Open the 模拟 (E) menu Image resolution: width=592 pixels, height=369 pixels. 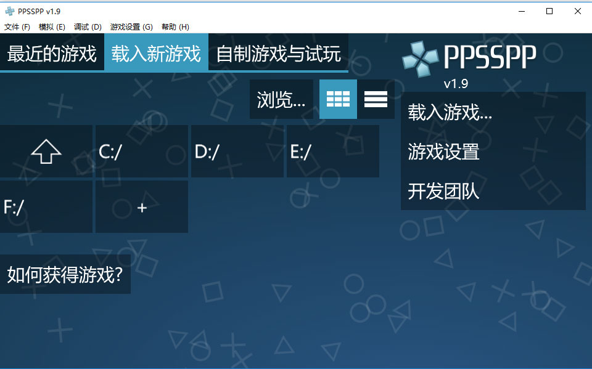52,26
